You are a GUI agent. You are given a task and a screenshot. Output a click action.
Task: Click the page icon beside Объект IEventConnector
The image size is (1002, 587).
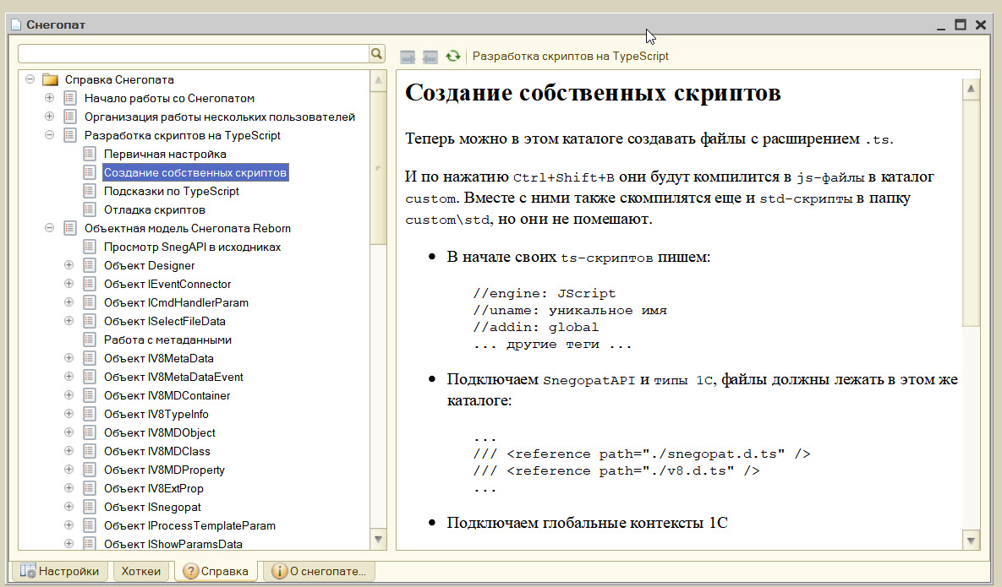[90, 283]
